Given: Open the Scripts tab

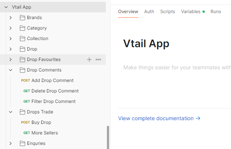Looking at the screenshot, I should 168,12.
